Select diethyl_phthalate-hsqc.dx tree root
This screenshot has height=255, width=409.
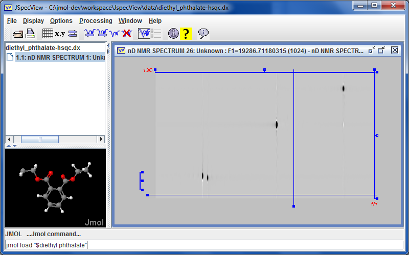43,48
